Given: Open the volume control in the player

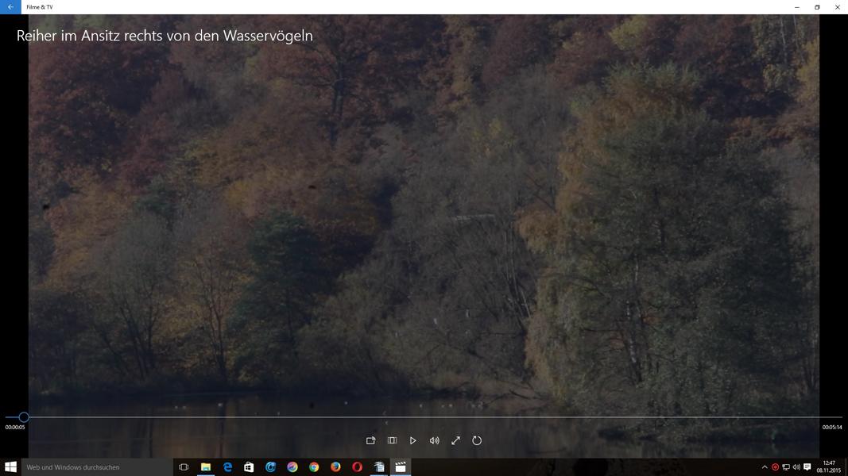Looking at the screenshot, I should click(434, 440).
